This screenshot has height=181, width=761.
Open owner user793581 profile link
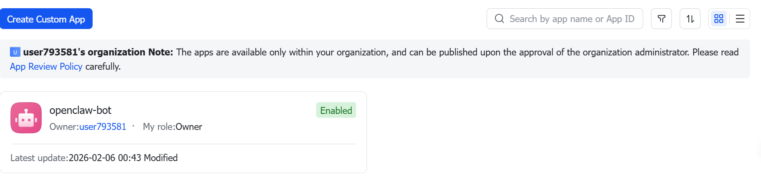[x=103, y=126]
